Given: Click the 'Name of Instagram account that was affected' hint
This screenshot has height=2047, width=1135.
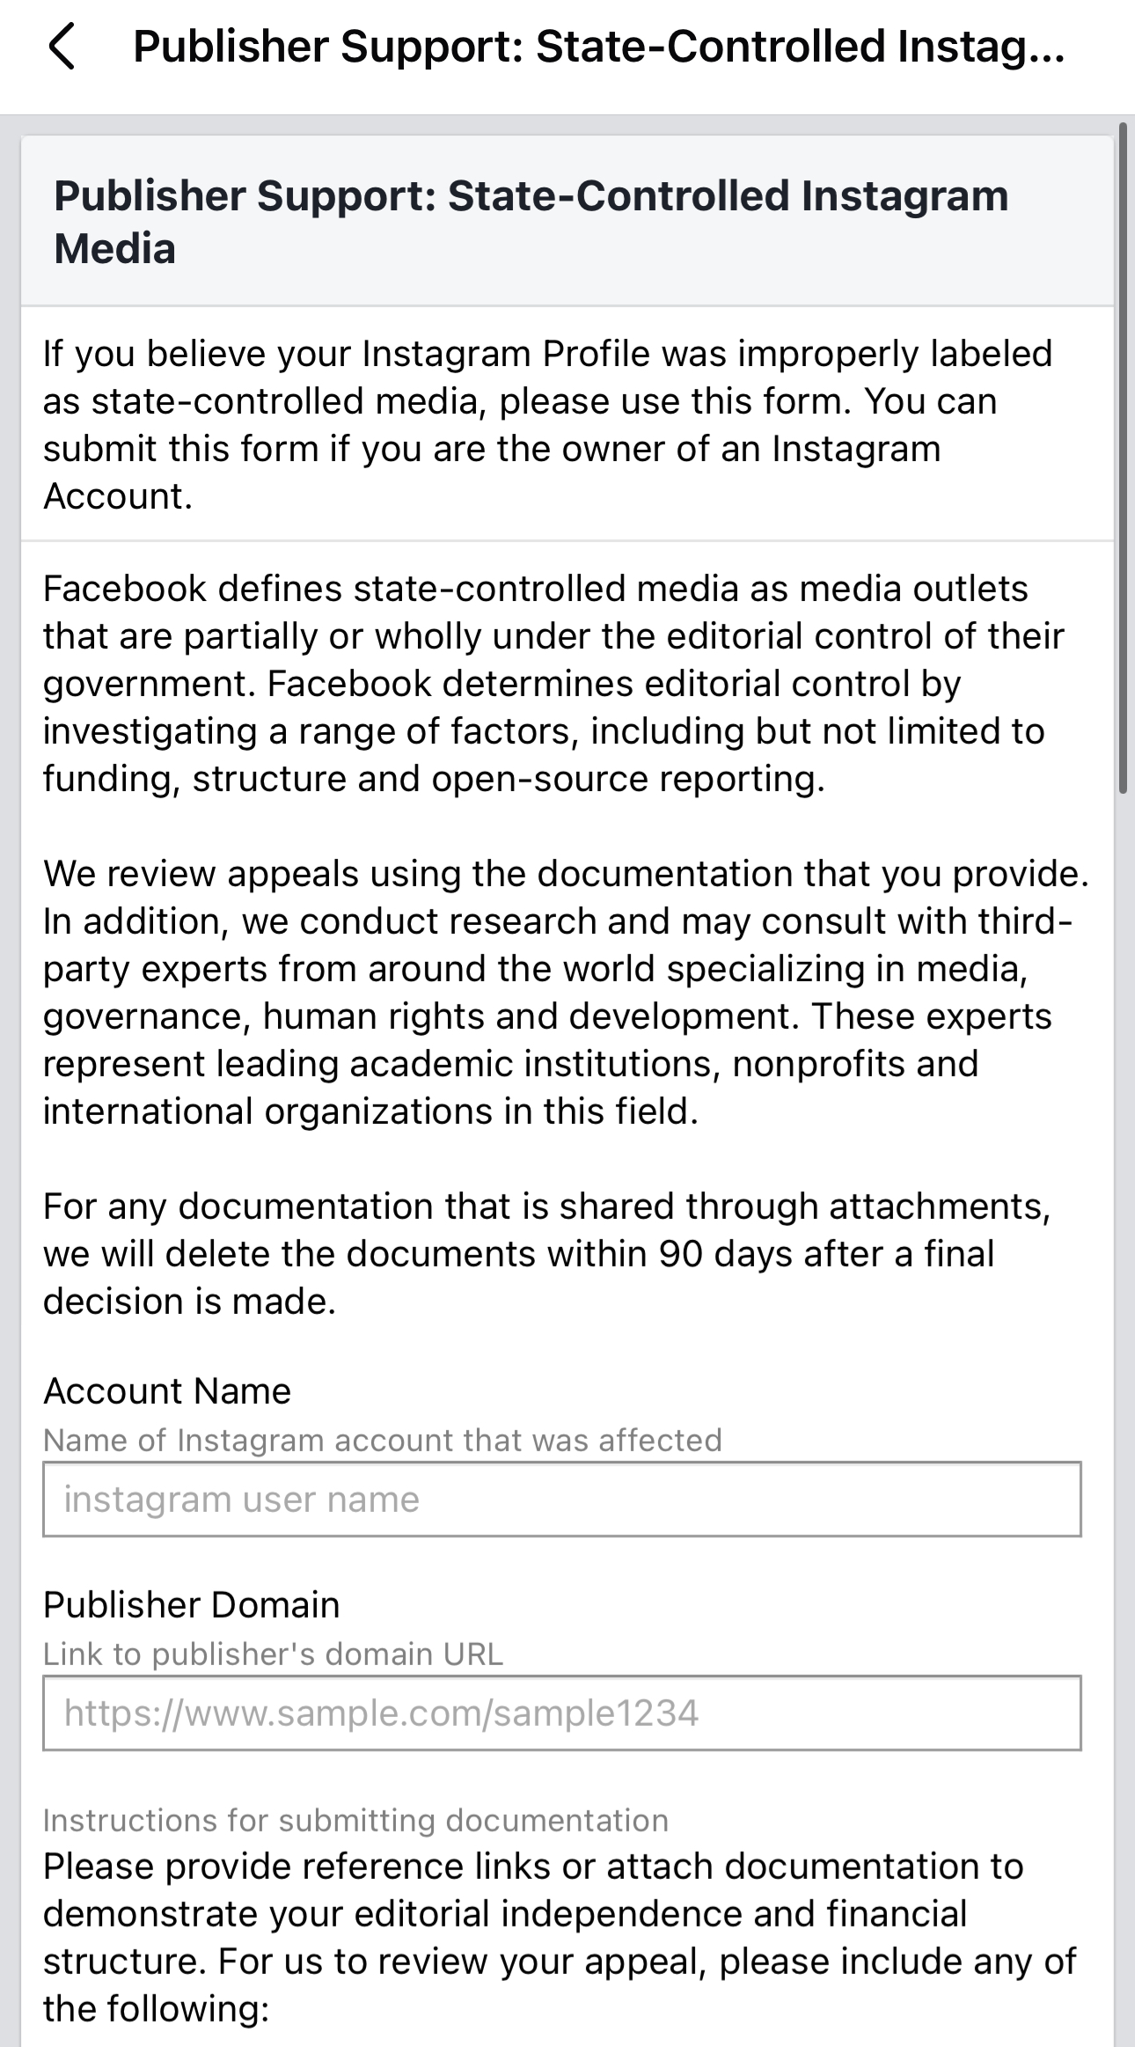Looking at the screenshot, I should (382, 1441).
